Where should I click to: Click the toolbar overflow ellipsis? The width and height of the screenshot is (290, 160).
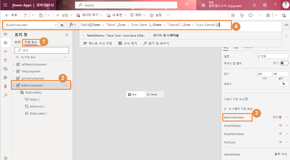168,15
